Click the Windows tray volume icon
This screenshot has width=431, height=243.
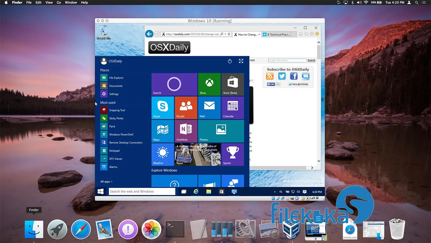tap(298, 192)
